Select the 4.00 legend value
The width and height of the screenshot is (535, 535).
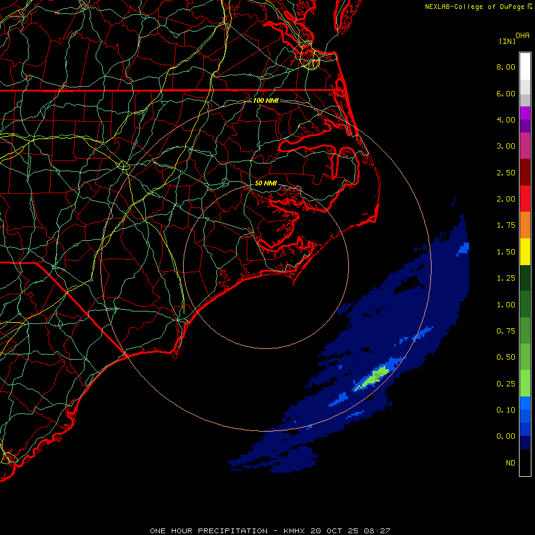506,119
